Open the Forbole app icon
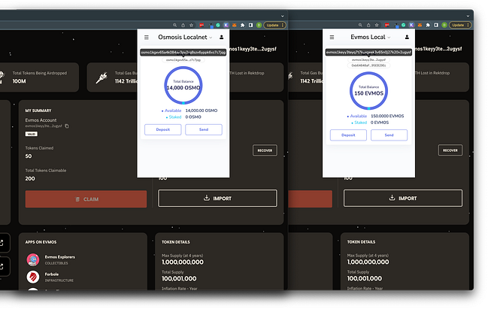Screen dimensions: 488x309 [x=33, y=277]
